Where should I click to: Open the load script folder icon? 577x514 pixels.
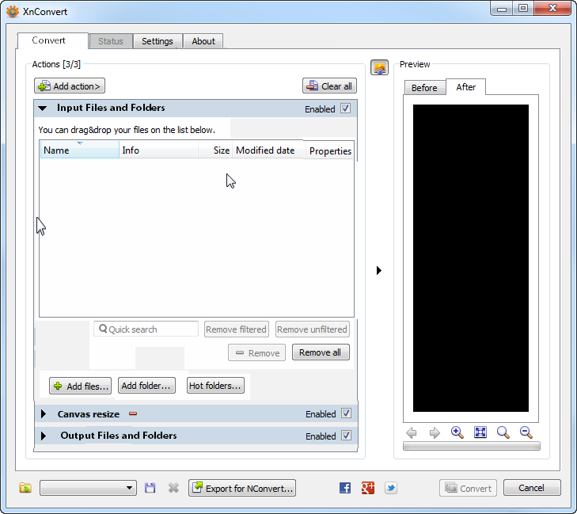click(x=25, y=488)
